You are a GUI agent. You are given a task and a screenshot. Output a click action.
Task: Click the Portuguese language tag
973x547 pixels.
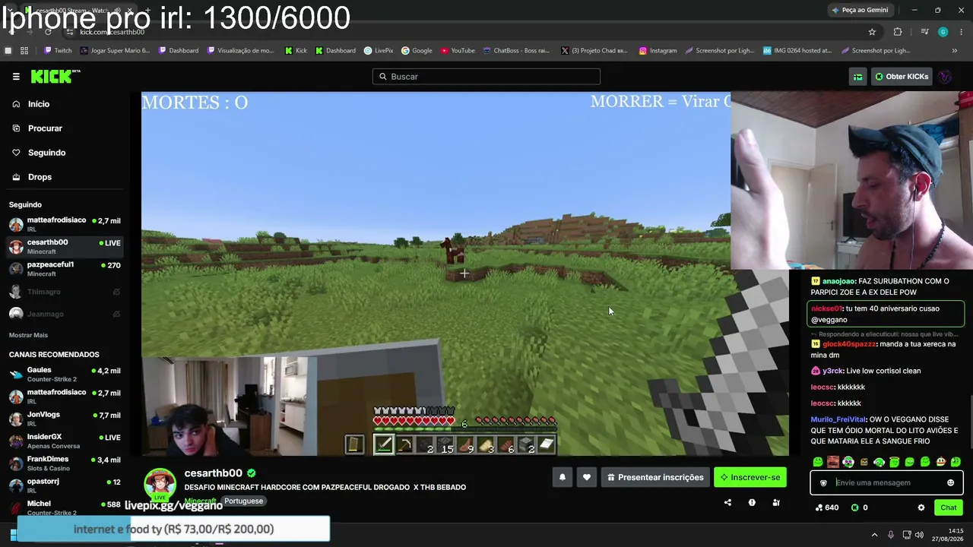tap(243, 501)
